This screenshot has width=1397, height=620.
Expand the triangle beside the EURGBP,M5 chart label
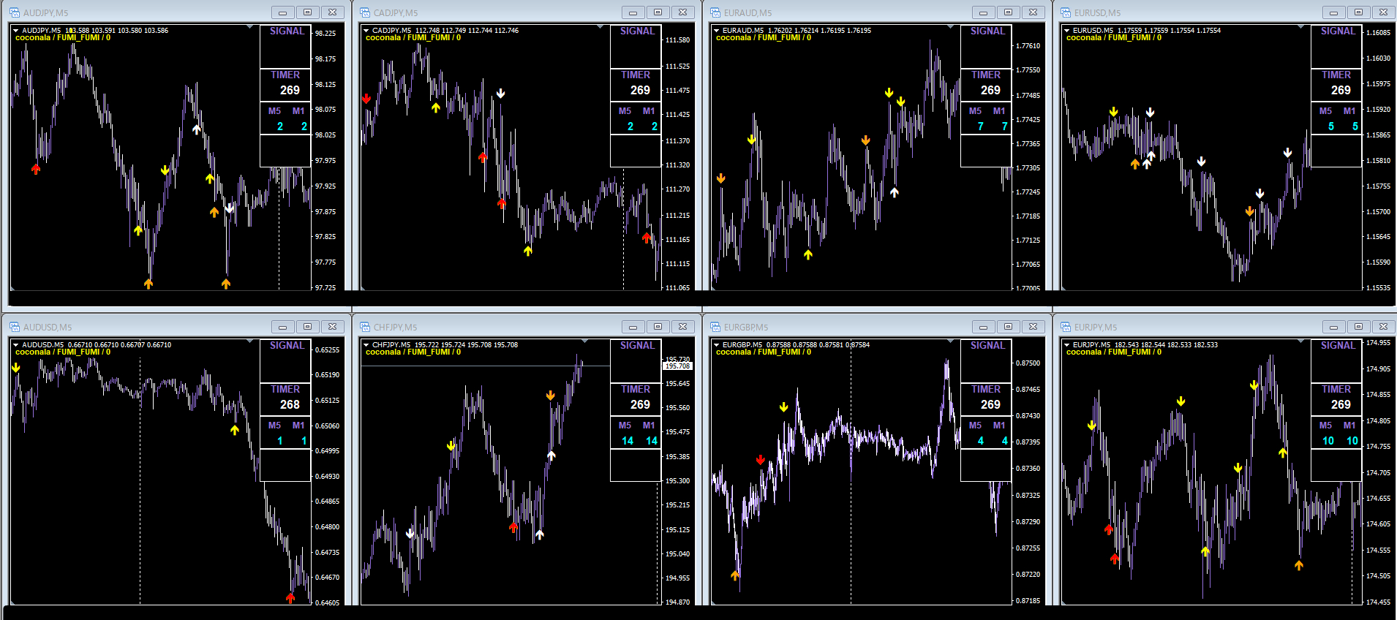tap(717, 345)
